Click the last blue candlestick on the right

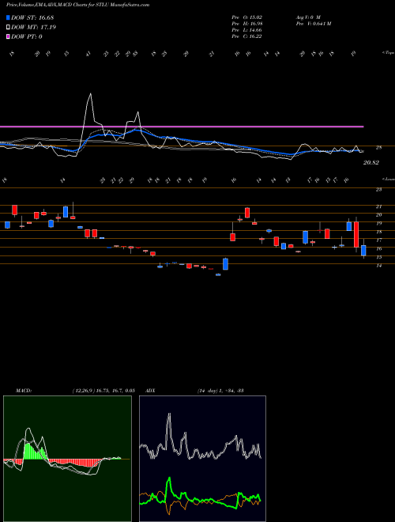pos(363,251)
